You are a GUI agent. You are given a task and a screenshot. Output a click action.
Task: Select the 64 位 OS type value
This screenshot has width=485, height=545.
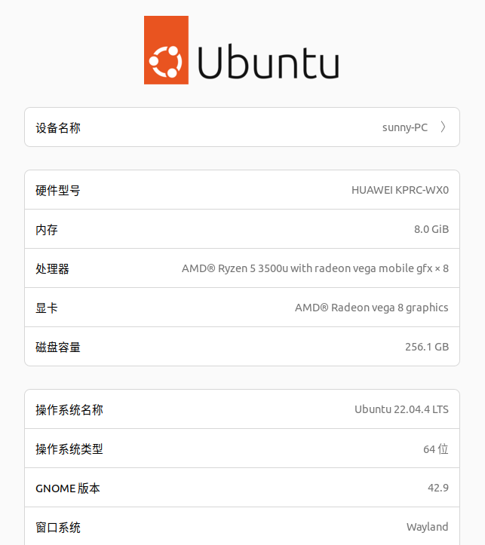[436, 449]
